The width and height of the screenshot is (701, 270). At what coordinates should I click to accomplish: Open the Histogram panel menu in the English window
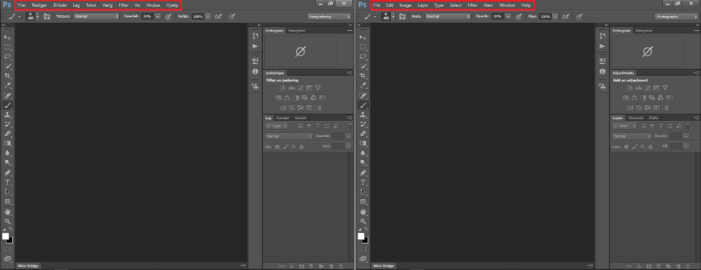[696, 30]
